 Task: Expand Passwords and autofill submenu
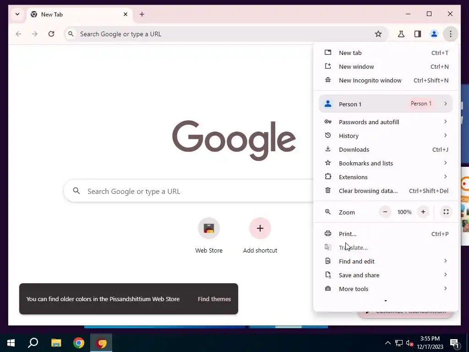386,122
